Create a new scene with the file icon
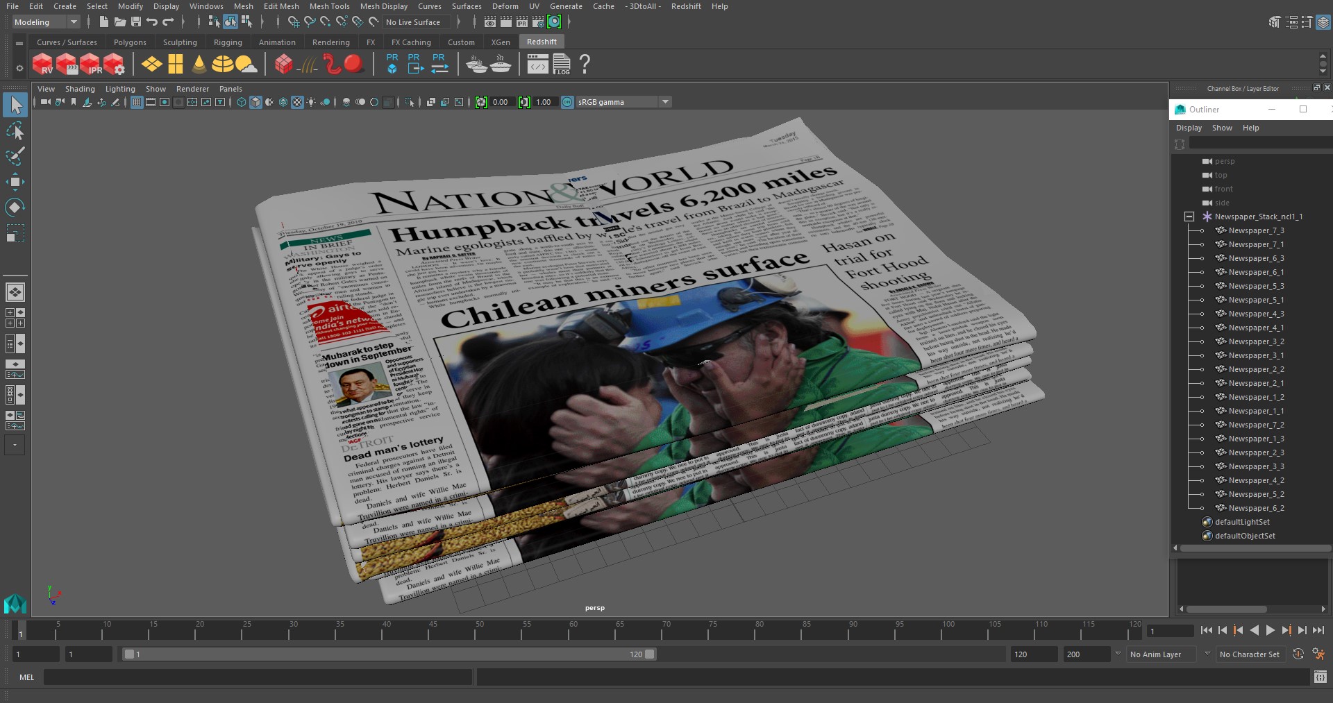 (104, 22)
